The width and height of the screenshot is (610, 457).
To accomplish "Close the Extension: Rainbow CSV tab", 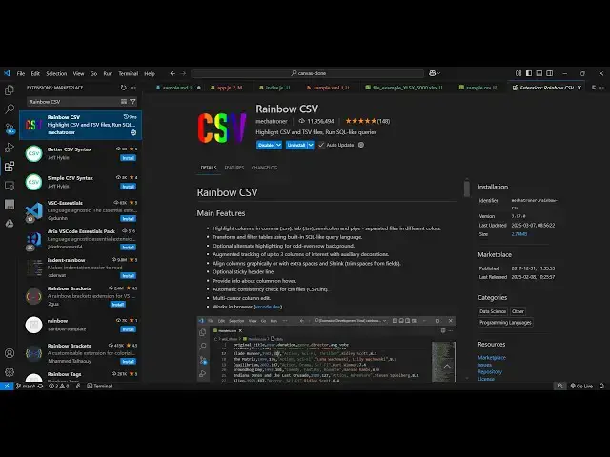I will coord(579,88).
